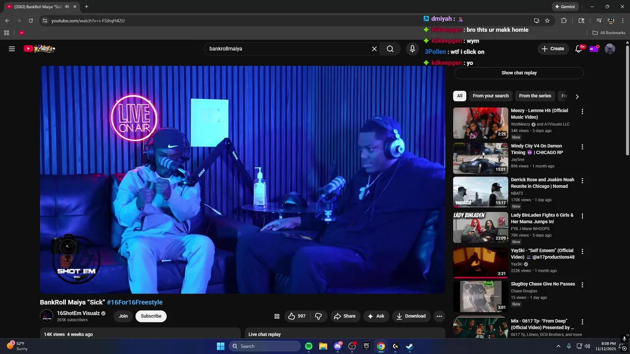630x354 pixels.
Task: Switch to the BankRoll Maiya browser tab
Action: [x=40, y=7]
